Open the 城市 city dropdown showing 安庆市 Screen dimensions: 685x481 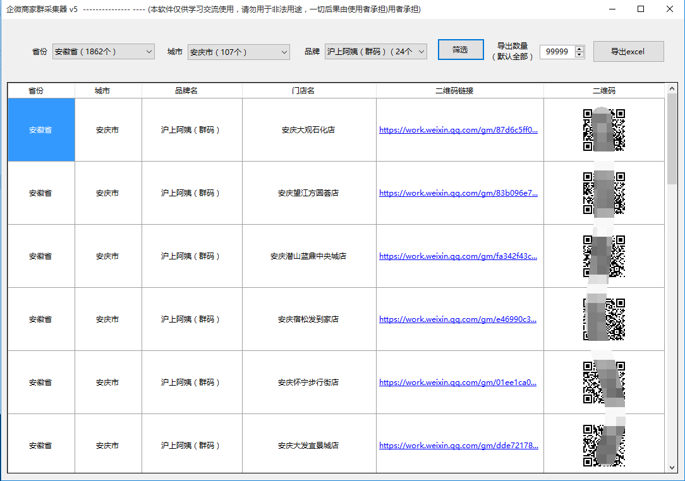point(238,51)
